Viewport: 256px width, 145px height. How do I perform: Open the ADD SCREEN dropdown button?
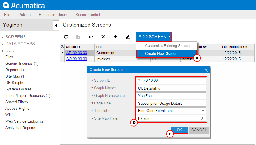[x=154, y=37]
